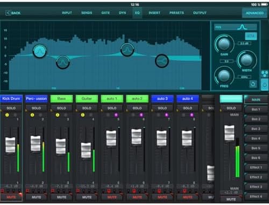The image size is (269, 205).
Task: Select Bus 1 output
Action: point(256,109)
